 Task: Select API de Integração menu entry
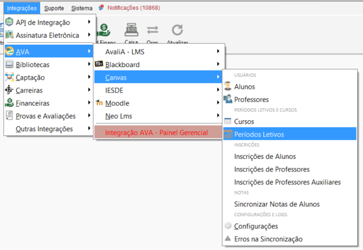pos(50,22)
